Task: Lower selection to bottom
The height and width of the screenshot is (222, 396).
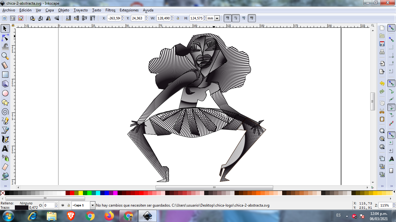Action: point(68,18)
